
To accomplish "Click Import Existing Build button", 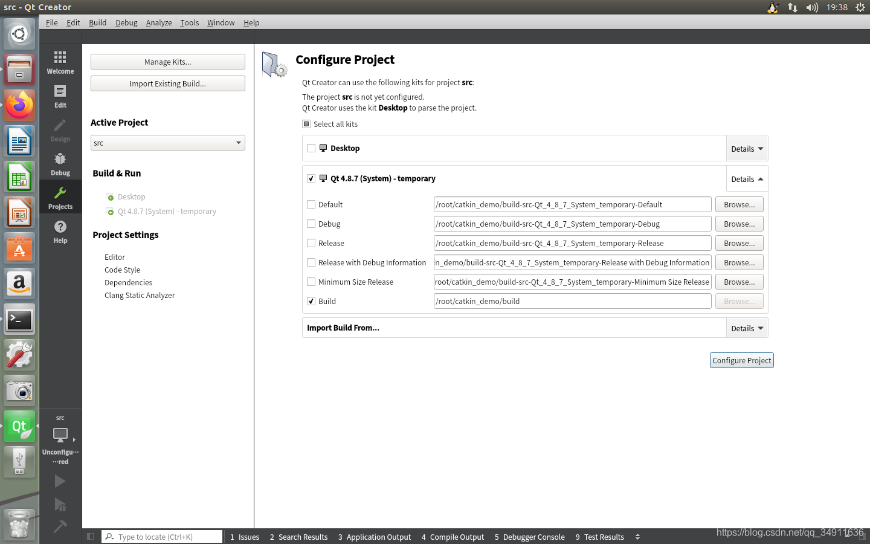I will 168,83.
